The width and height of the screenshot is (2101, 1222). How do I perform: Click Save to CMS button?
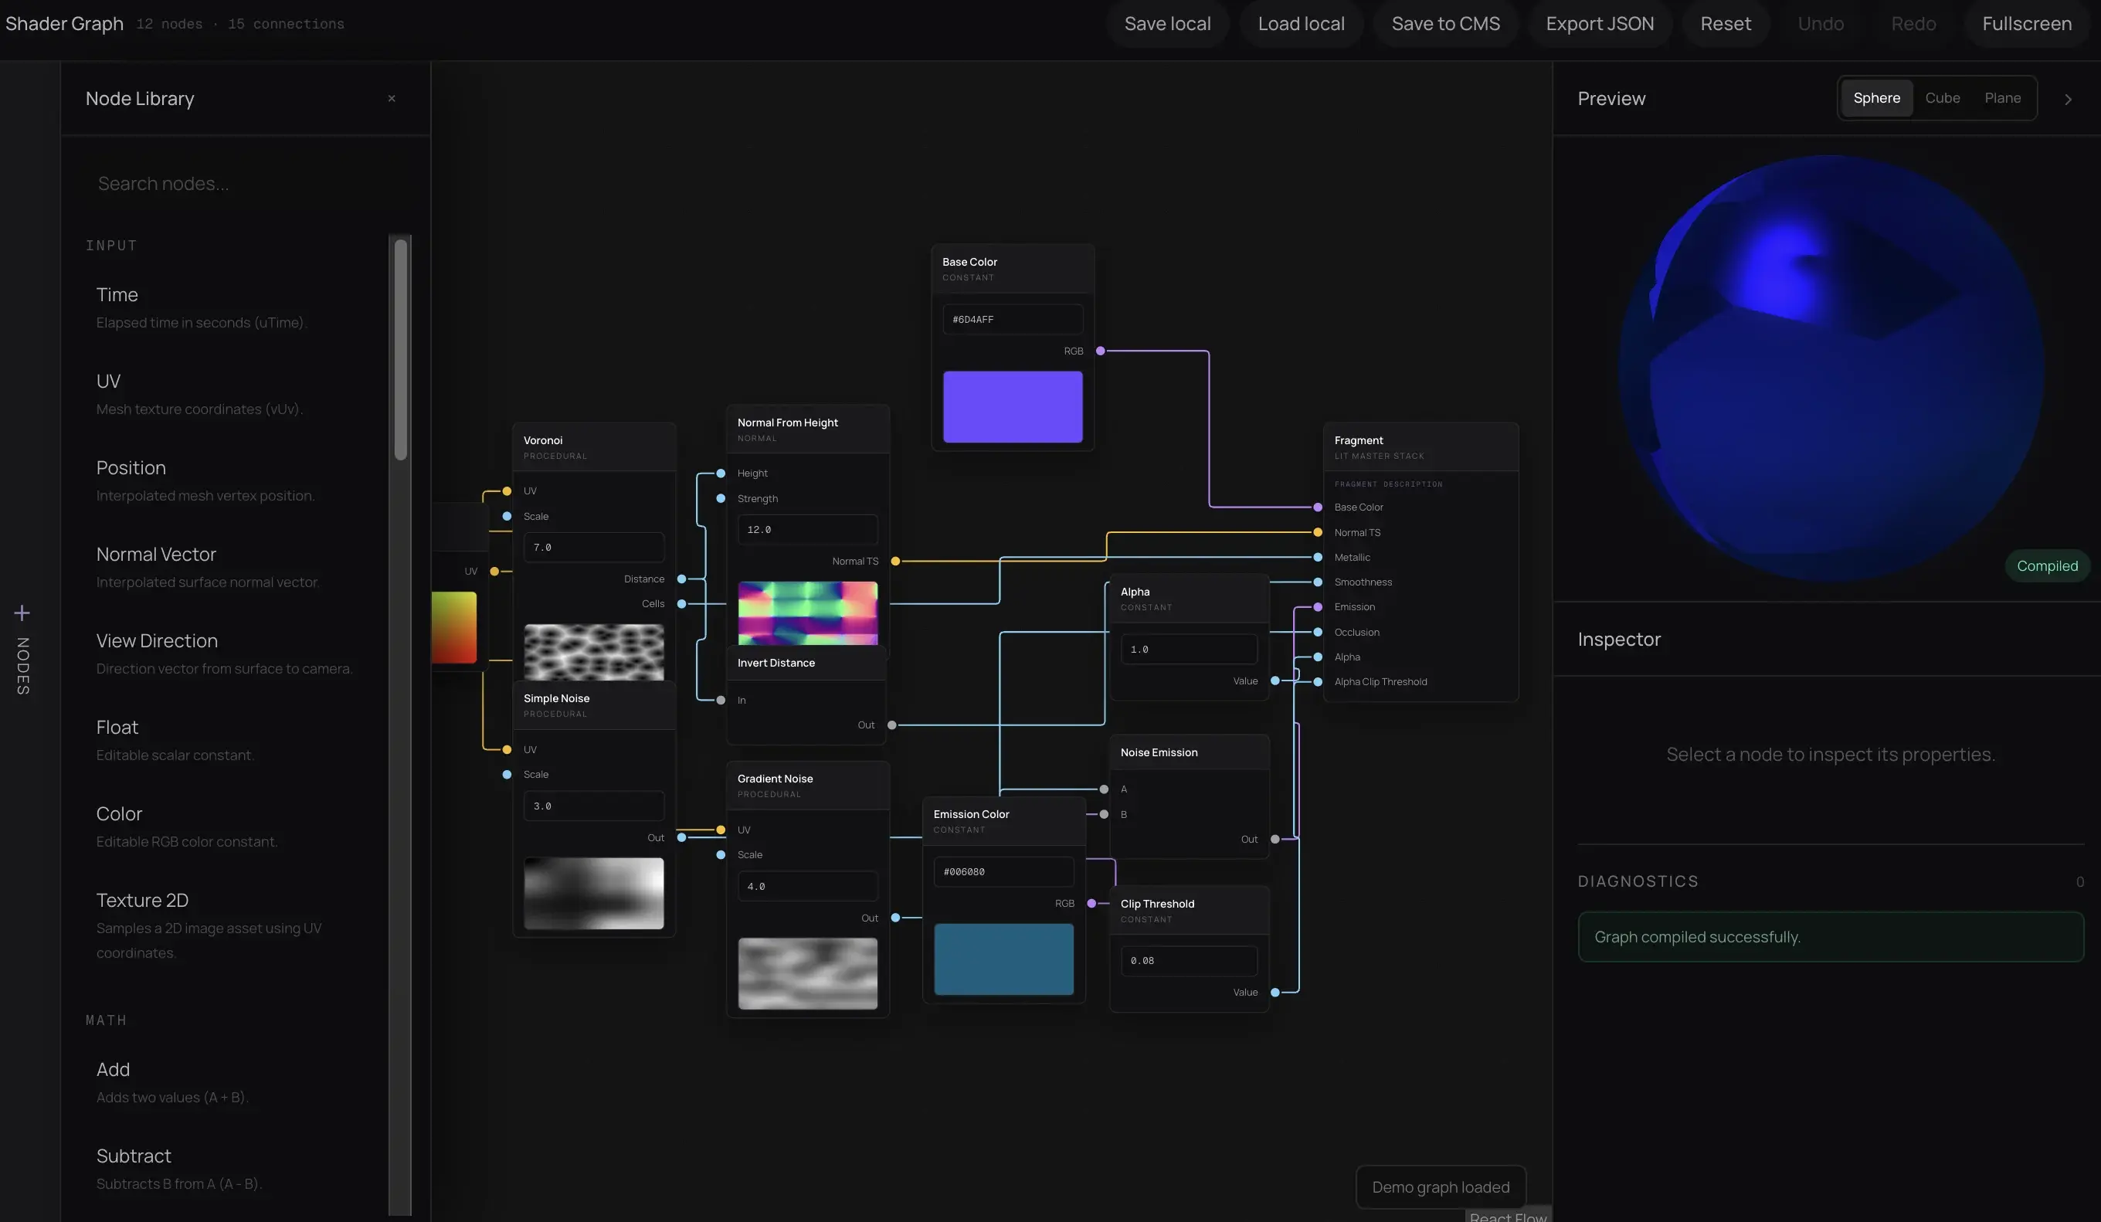pos(1446,24)
